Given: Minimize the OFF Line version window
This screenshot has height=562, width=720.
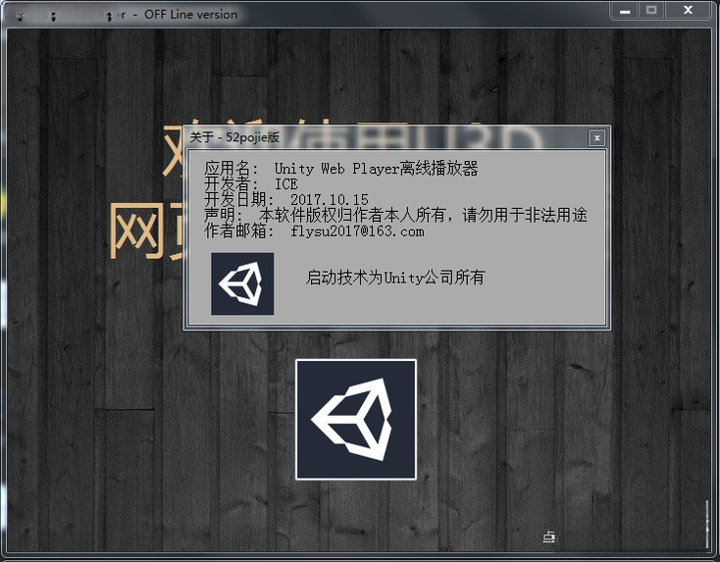Looking at the screenshot, I should 625,11.
